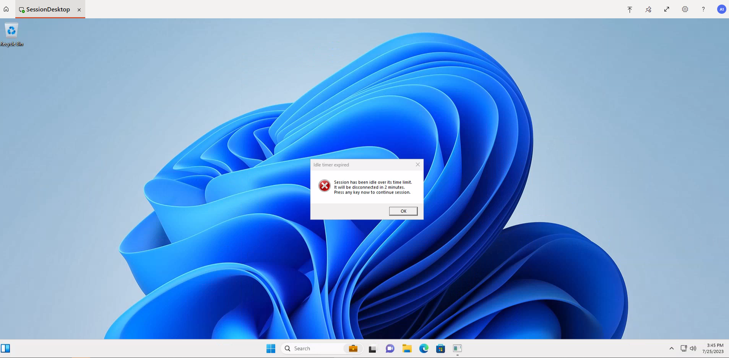The height and width of the screenshot is (358, 729).
Task: Close the Idle timer expired dialog
Action: point(418,164)
